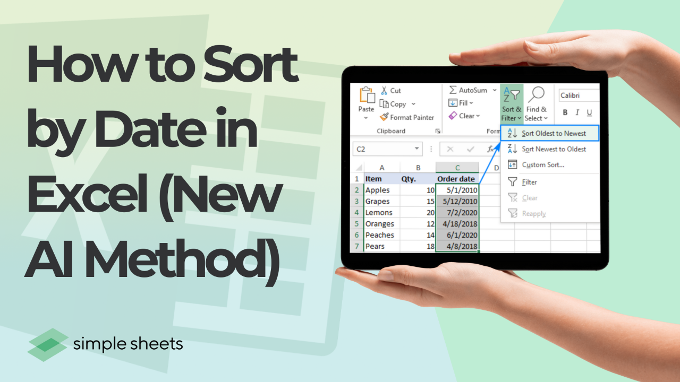
Task: Click the "Item" header cell
Action: coord(382,179)
